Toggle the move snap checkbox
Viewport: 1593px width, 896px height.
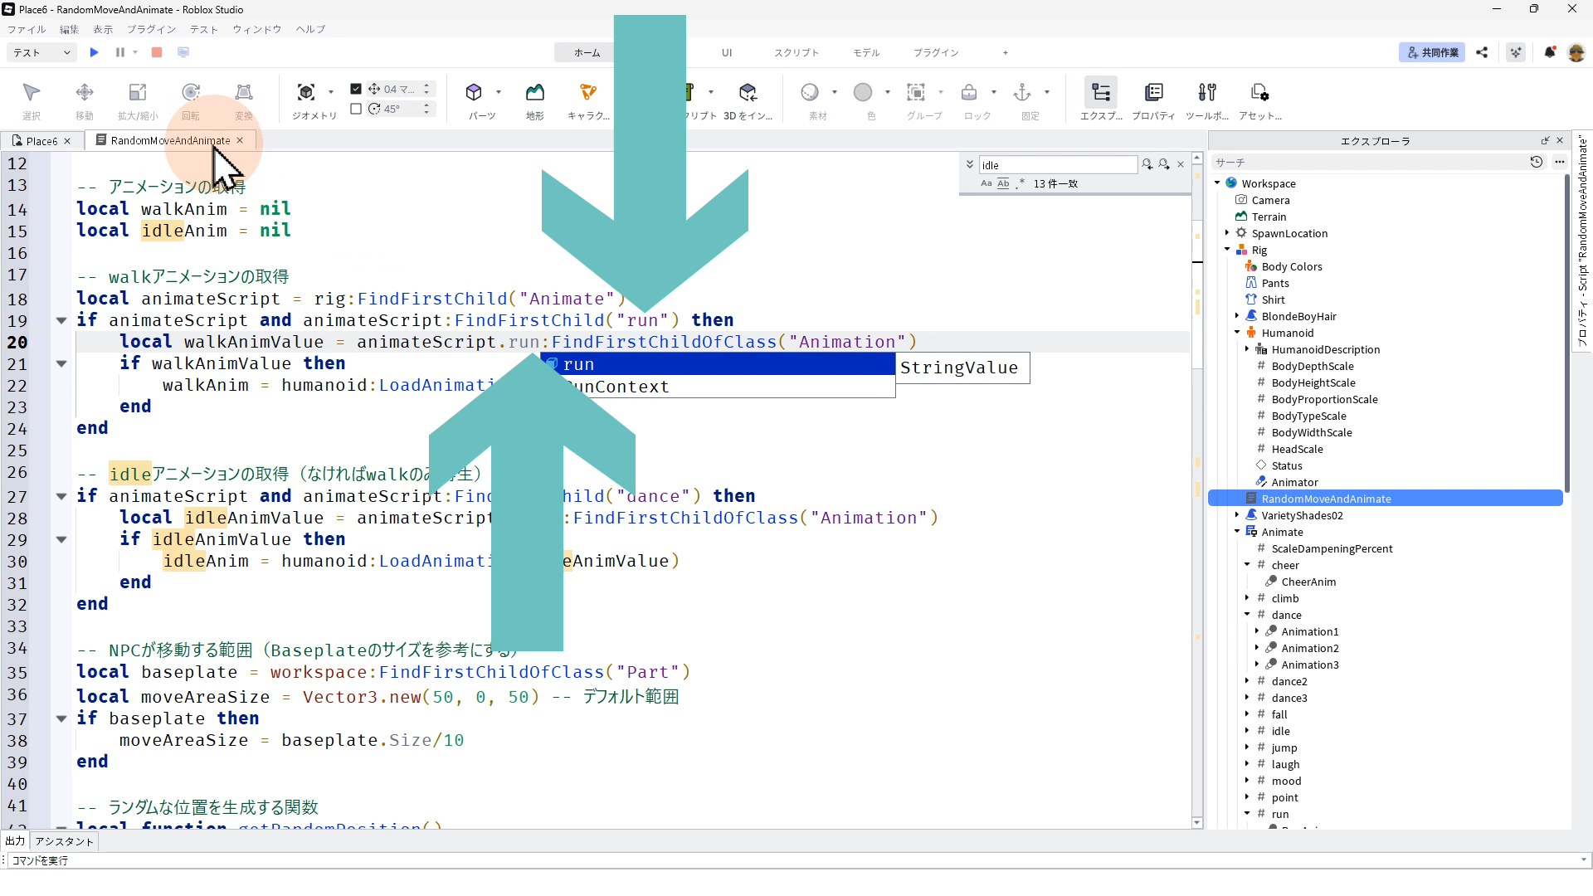pos(356,89)
